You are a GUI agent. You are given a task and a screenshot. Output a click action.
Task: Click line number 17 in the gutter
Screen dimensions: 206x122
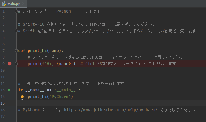pos(2,116)
